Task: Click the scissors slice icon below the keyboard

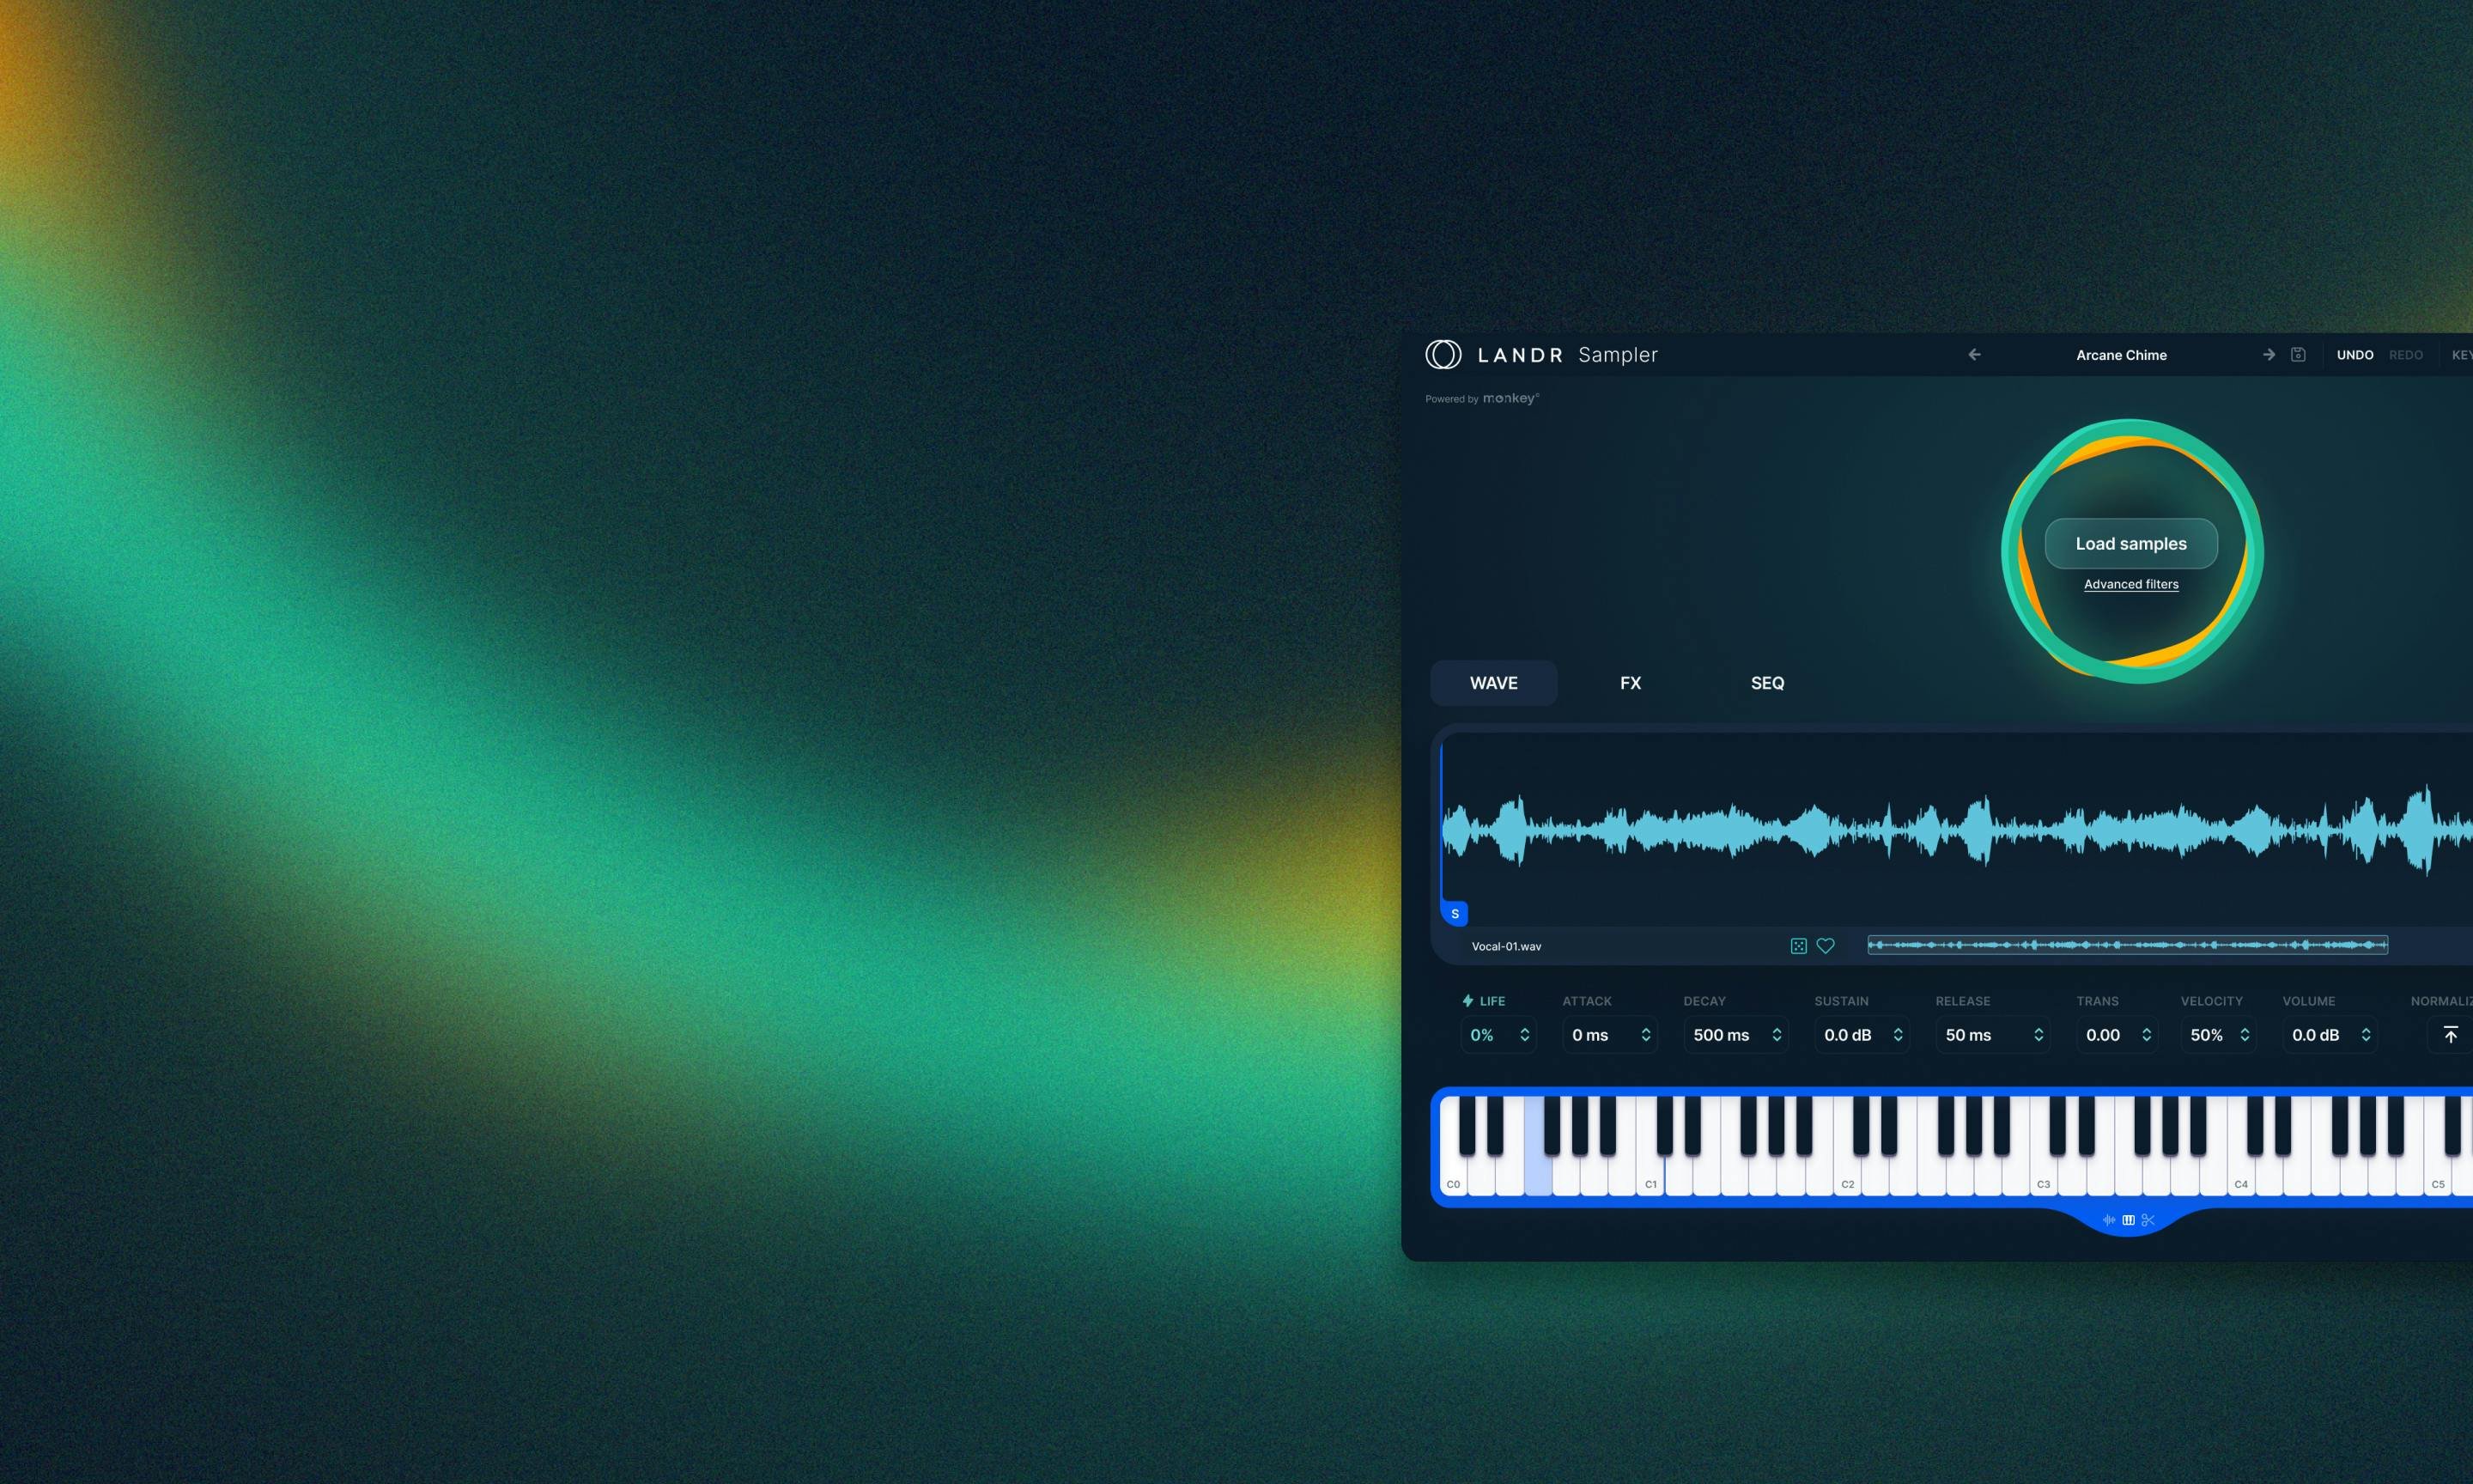Action: (x=2148, y=1220)
